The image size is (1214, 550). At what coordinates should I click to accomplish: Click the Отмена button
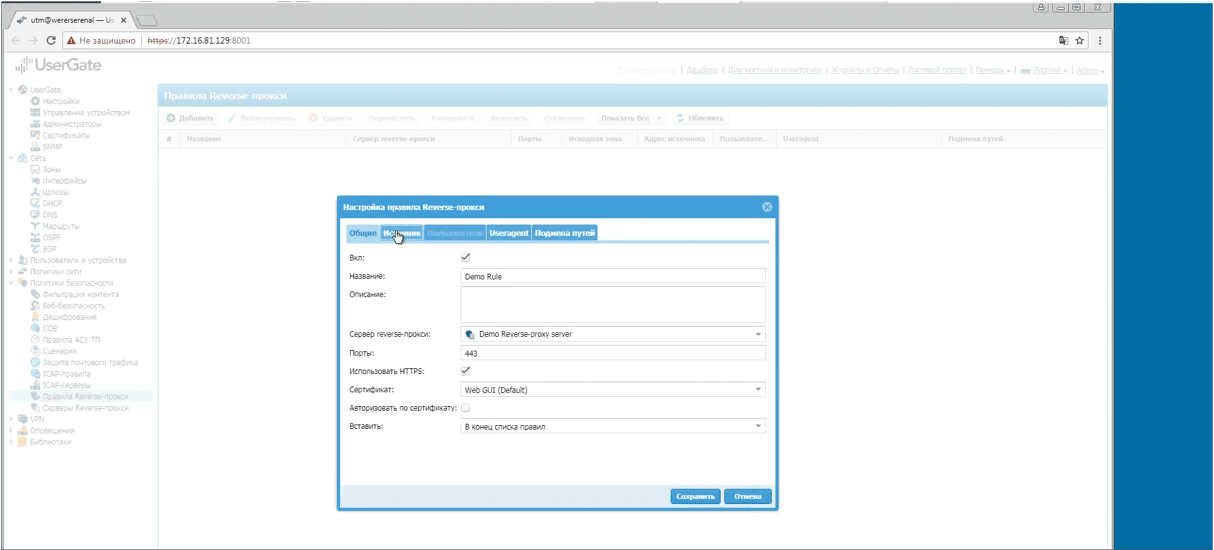[748, 496]
